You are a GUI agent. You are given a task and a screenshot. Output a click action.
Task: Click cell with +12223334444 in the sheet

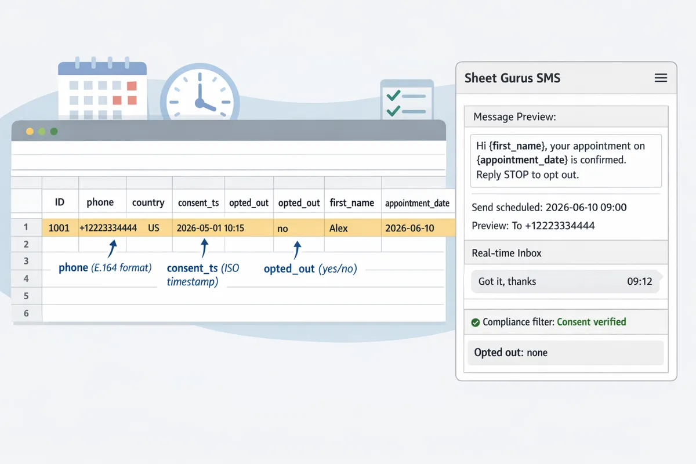[x=108, y=228]
